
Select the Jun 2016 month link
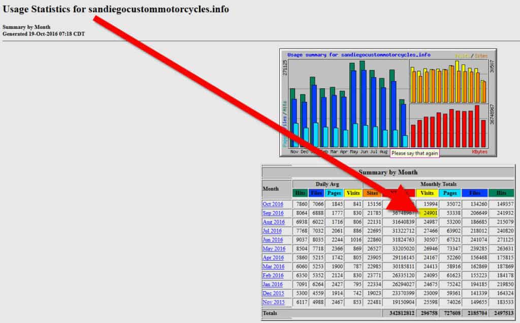point(273,240)
